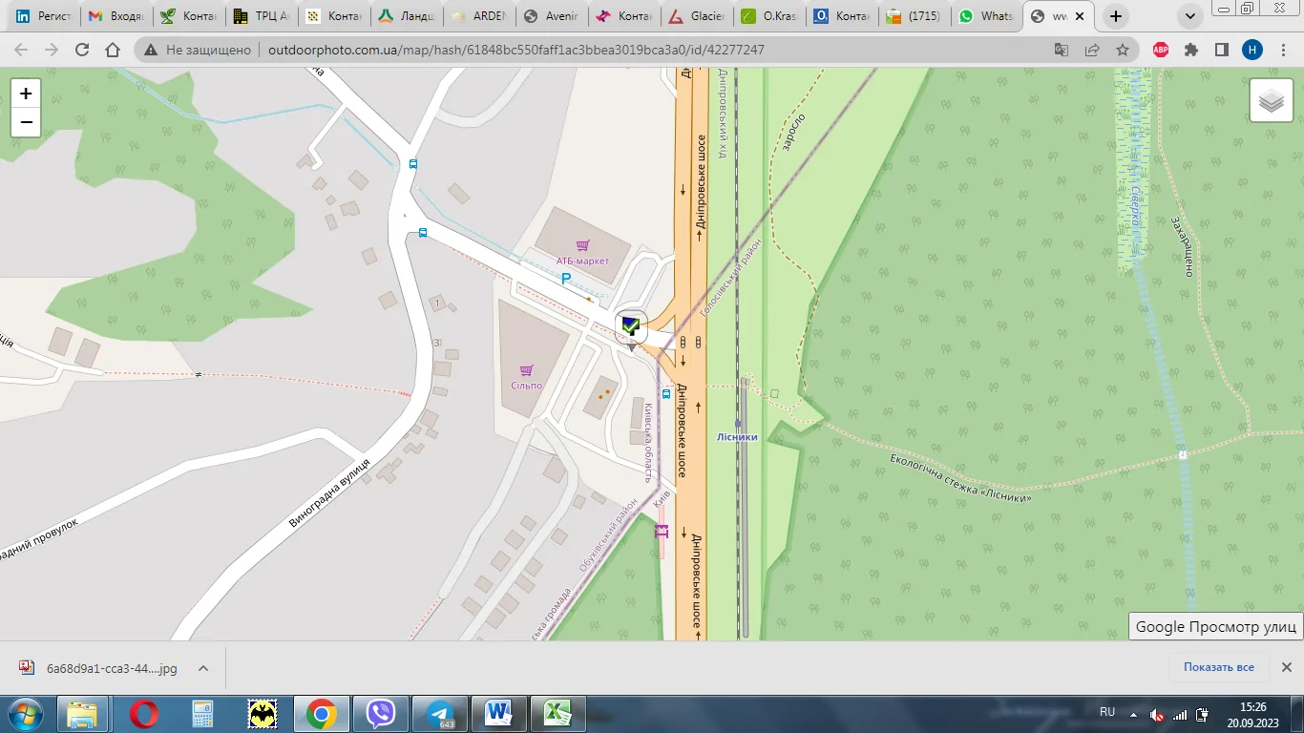This screenshot has height=733, width=1304.
Task: Bookmark this page with the star icon
Action: (x=1123, y=51)
